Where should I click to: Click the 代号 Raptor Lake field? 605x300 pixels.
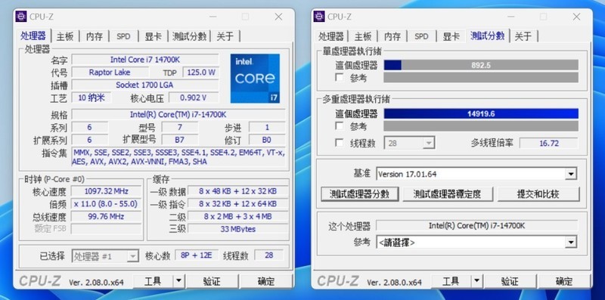click(x=110, y=72)
